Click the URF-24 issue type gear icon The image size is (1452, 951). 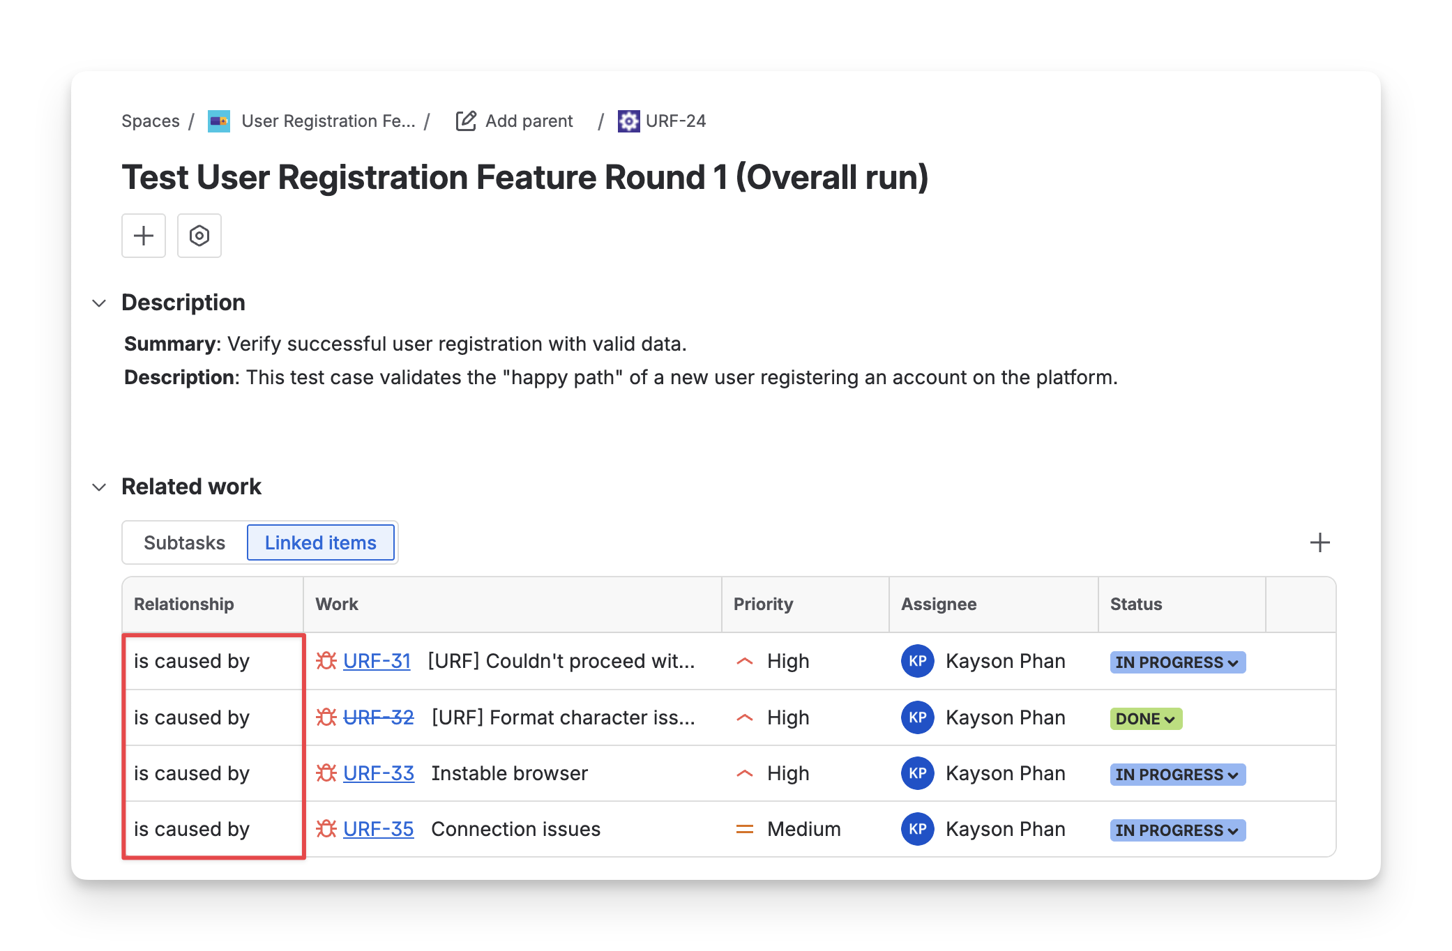628,121
